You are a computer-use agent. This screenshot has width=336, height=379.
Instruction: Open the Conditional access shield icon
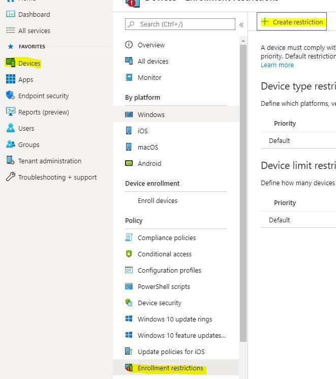(129, 254)
